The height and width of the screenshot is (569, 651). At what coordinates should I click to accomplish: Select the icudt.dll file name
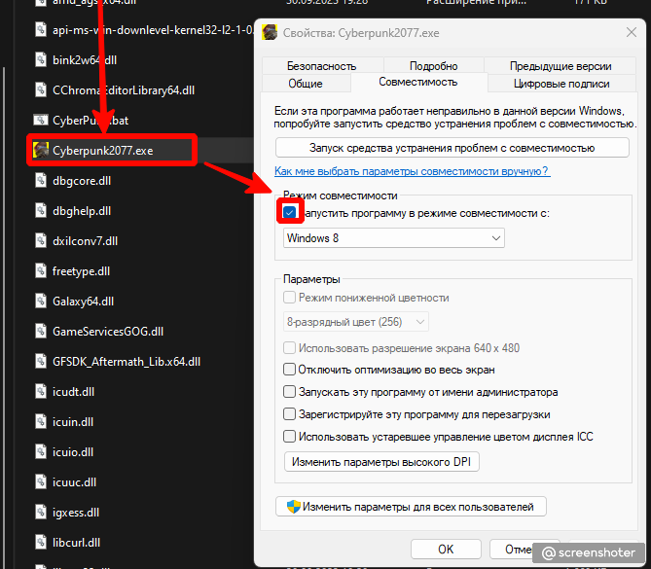point(74,391)
